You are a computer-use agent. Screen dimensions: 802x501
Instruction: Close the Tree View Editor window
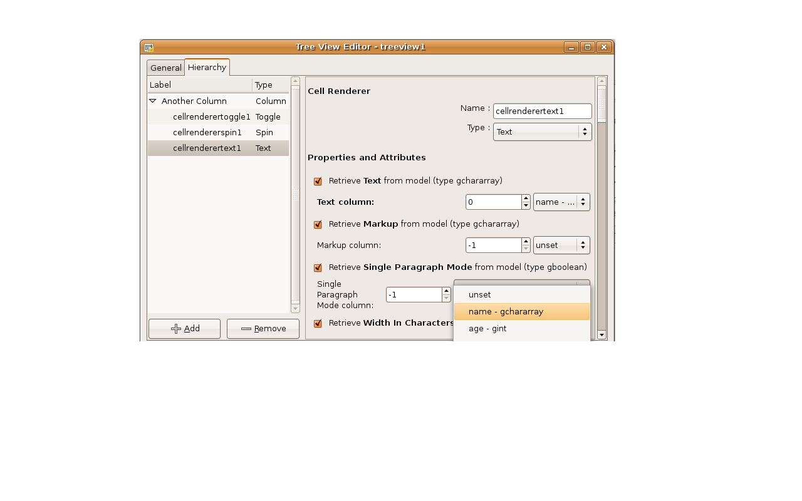pos(604,47)
